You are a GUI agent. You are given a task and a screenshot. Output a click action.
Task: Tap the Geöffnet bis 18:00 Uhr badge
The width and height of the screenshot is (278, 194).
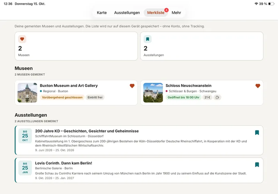pyautogui.click(x=183, y=98)
